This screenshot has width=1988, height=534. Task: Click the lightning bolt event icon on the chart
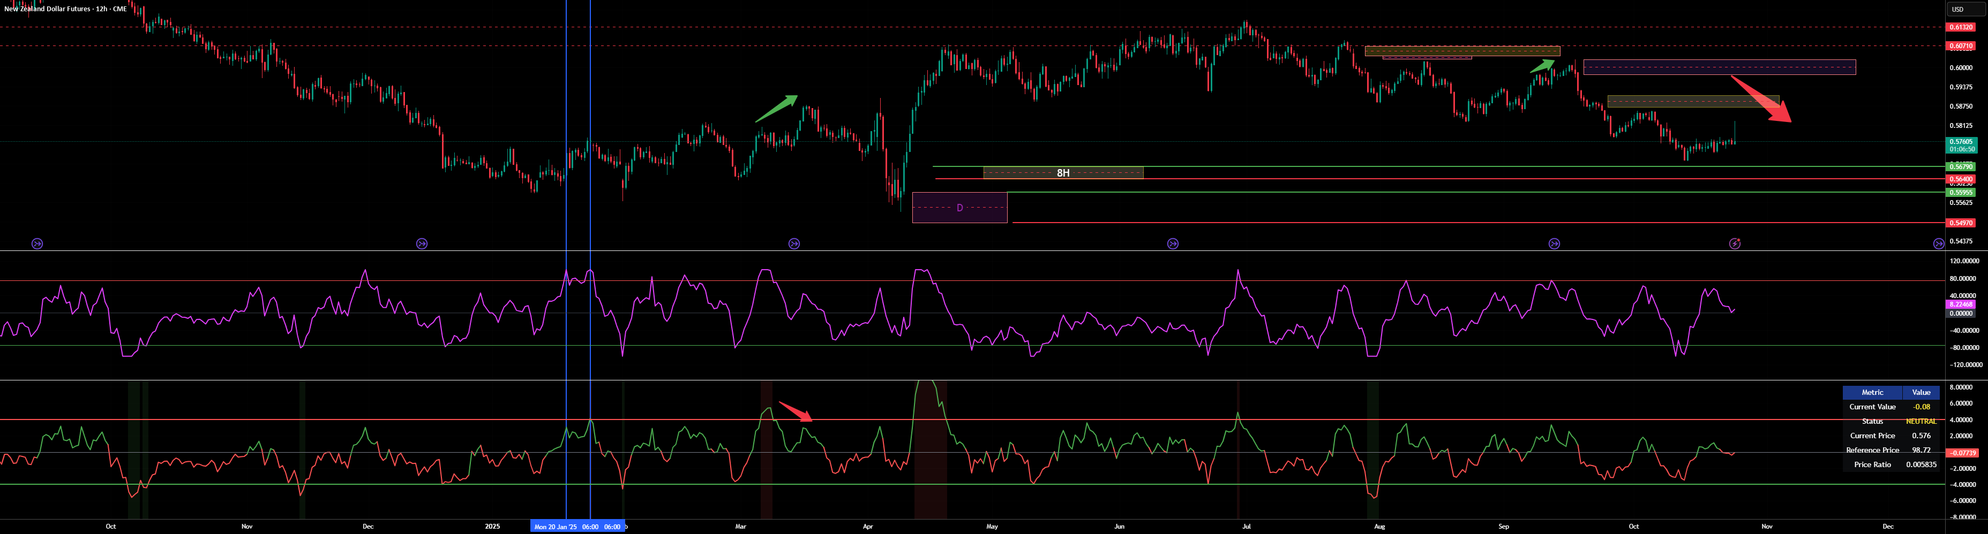[x=1735, y=243]
